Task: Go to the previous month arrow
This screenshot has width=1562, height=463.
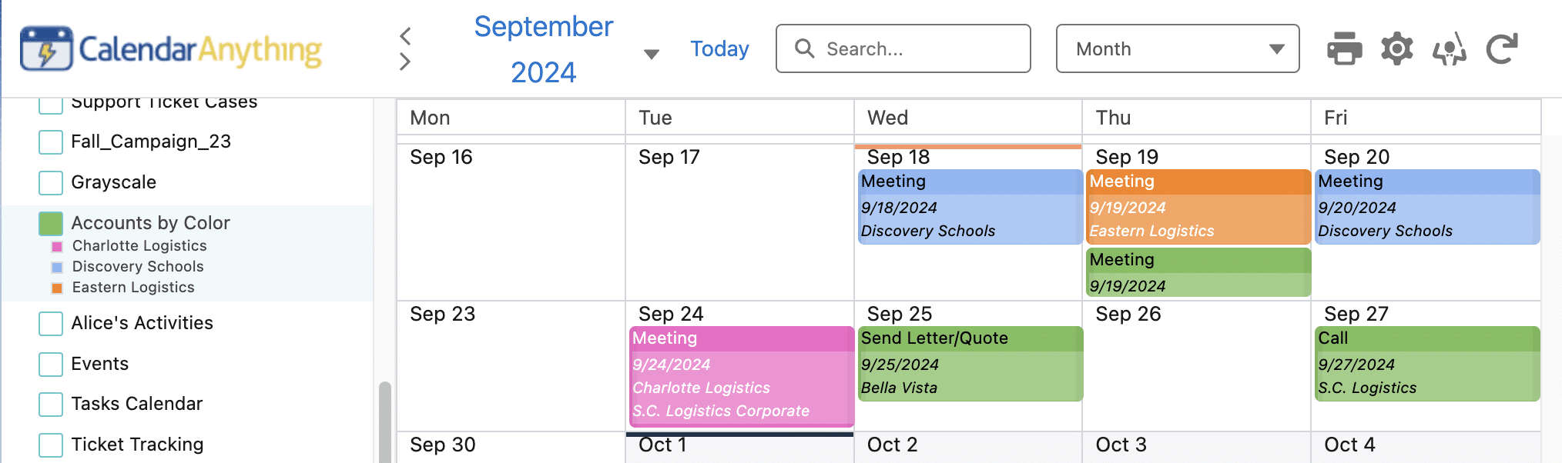Action: (x=406, y=35)
